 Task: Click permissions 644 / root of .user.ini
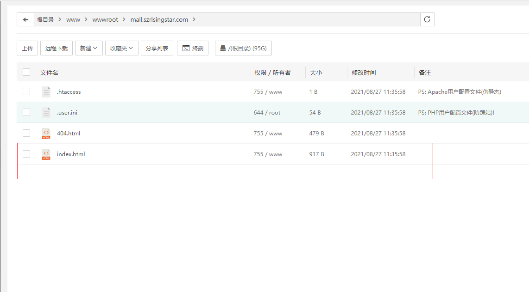coord(267,113)
